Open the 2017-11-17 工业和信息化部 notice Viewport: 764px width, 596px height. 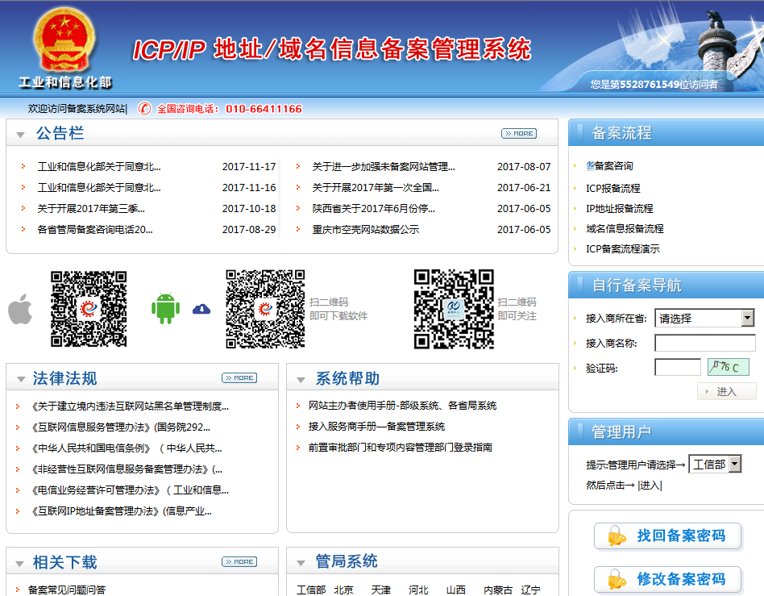(x=99, y=167)
